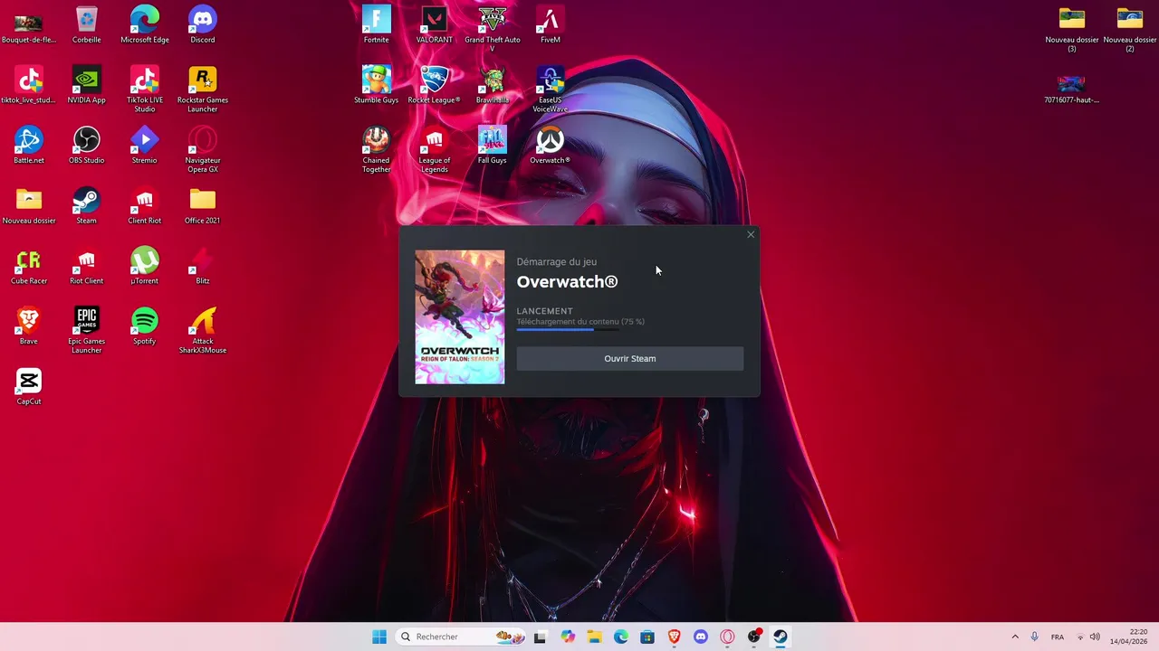Viewport: 1159px width, 651px height.
Task: Select the Steam desktop icon
Action: click(x=87, y=205)
